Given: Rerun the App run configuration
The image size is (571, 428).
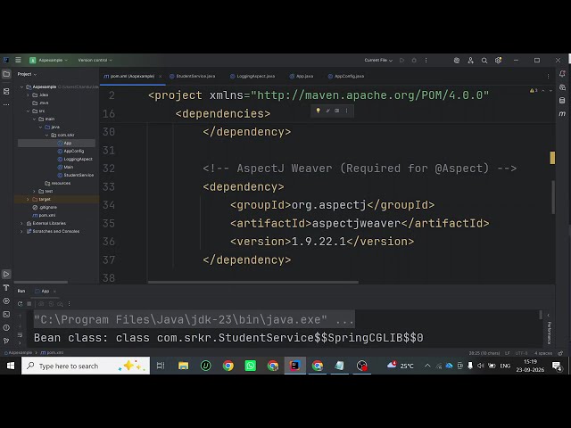Looking at the screenshot, I should 20,304.
